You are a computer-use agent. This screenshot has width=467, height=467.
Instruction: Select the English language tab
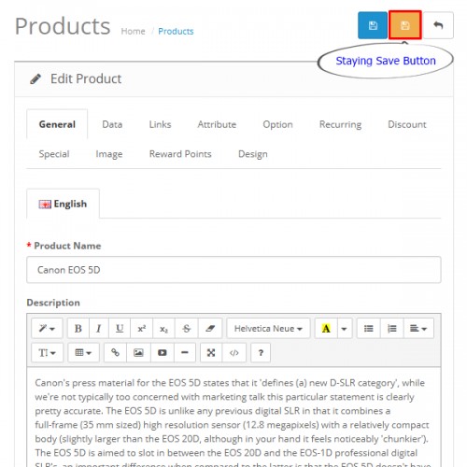[x=63, y=204]
